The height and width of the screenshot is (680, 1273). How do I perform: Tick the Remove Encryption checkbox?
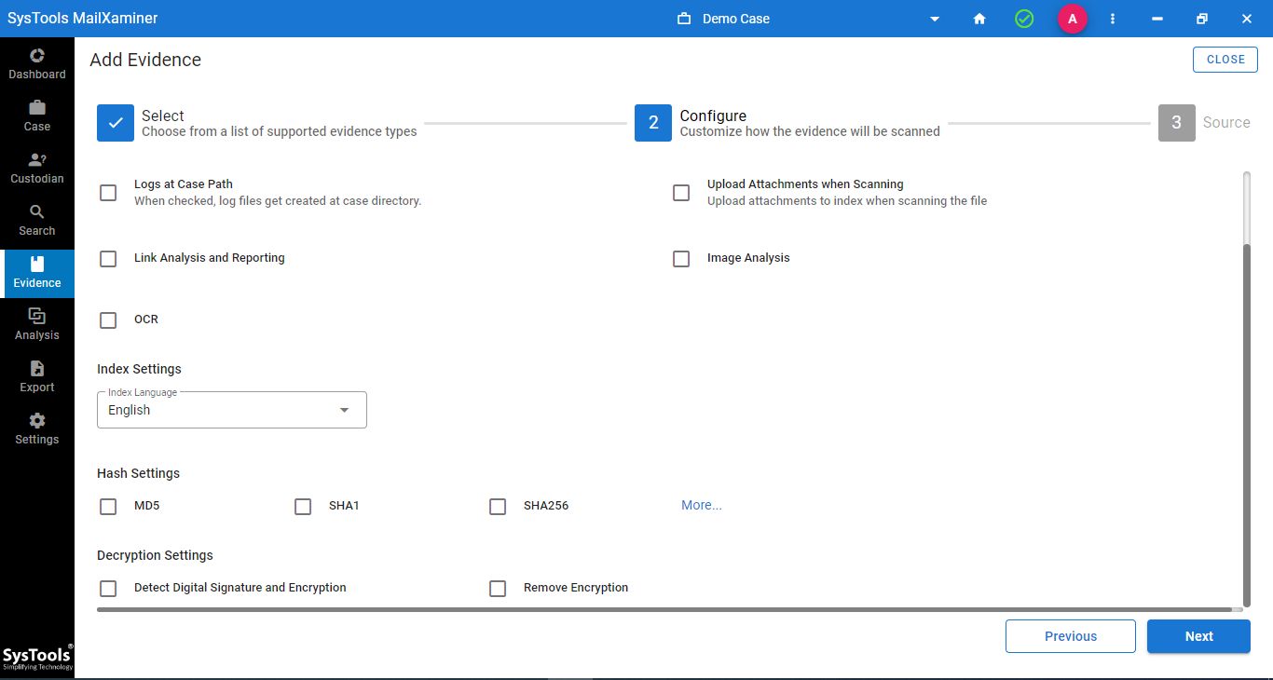(498, 589)
